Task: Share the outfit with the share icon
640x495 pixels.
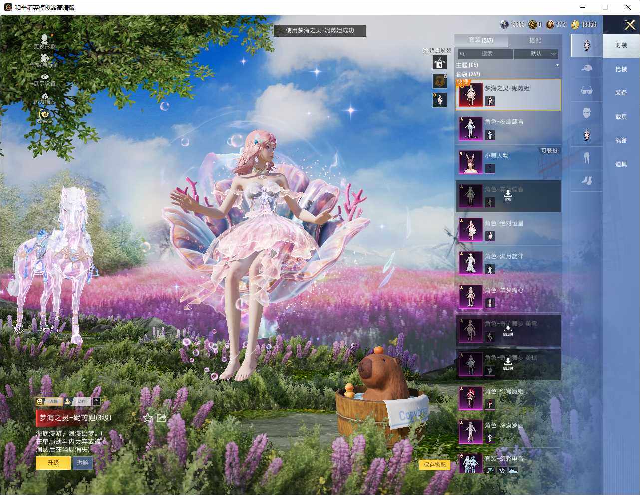Action: click(162, 418)
